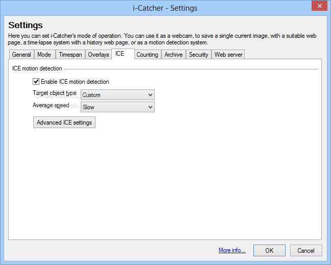Image resolution: width=331 pixels, height=265 pixels.
Task: Open the Security tab
Action: (198, 55)
